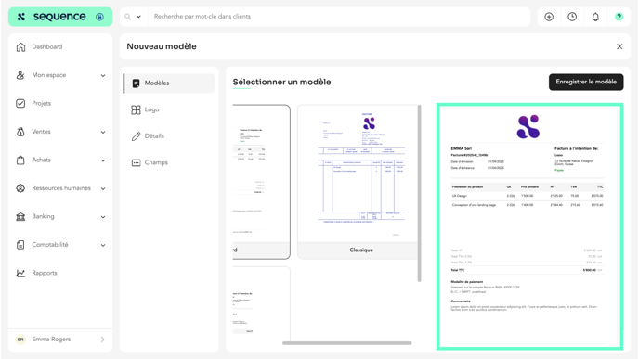Click the Comptabilité document icon

[20, 245]
